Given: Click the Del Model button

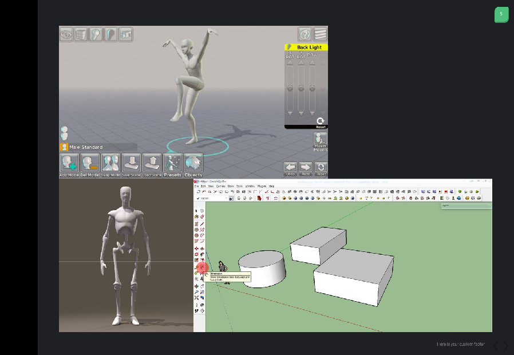Looking at the screenshot, I should click(x=90, y=165).
